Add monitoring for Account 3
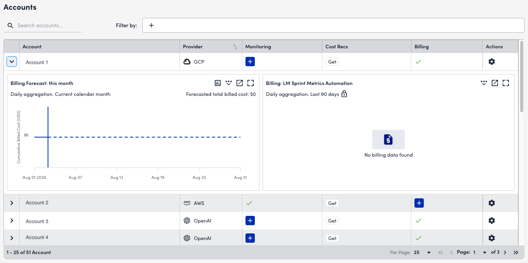This screenshot has width=528, height=263. tap(250, 221)
